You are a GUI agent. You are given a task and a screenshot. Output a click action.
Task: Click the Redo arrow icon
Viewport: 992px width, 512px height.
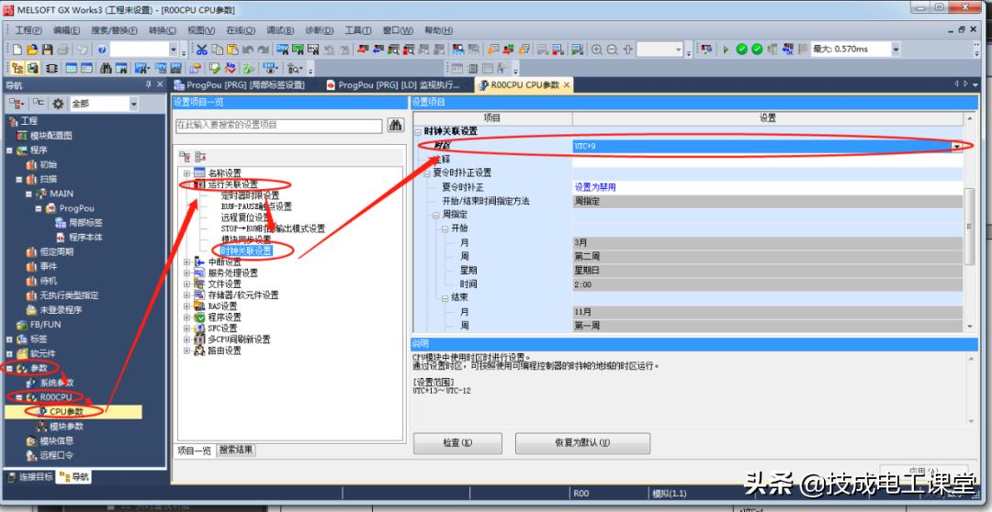[x=264, y=50]
